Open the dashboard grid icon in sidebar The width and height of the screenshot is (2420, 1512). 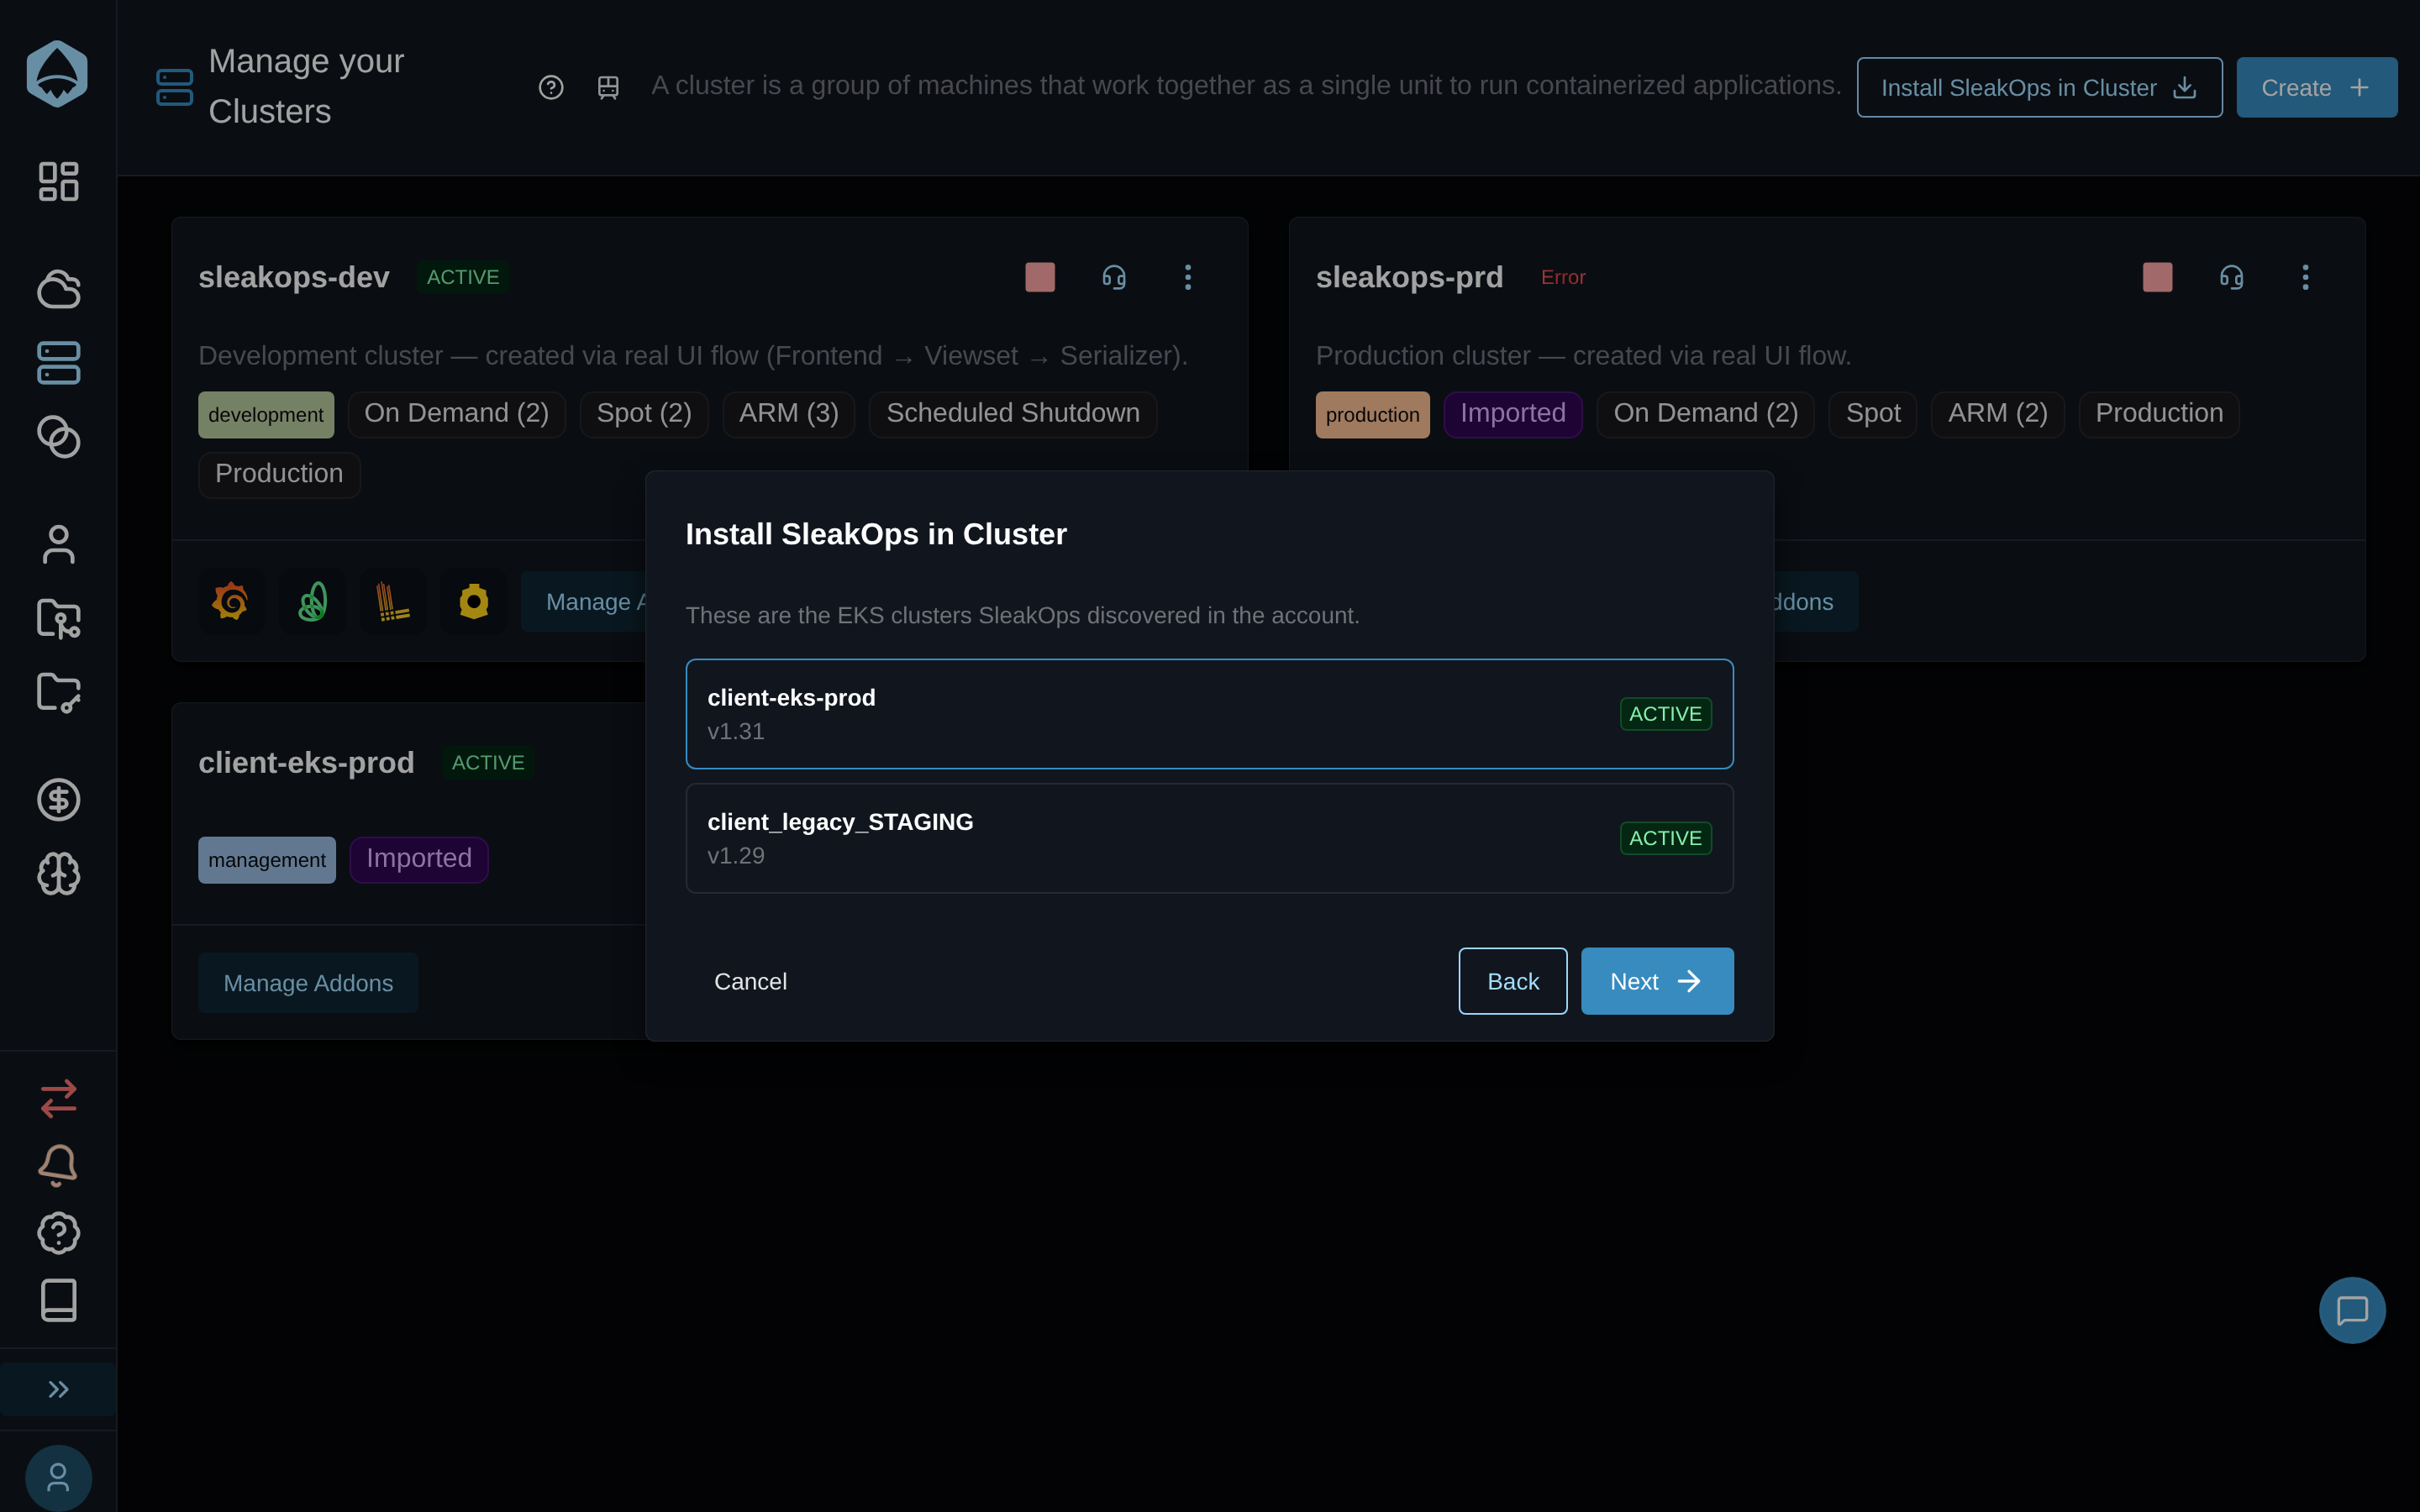[58, 181]
